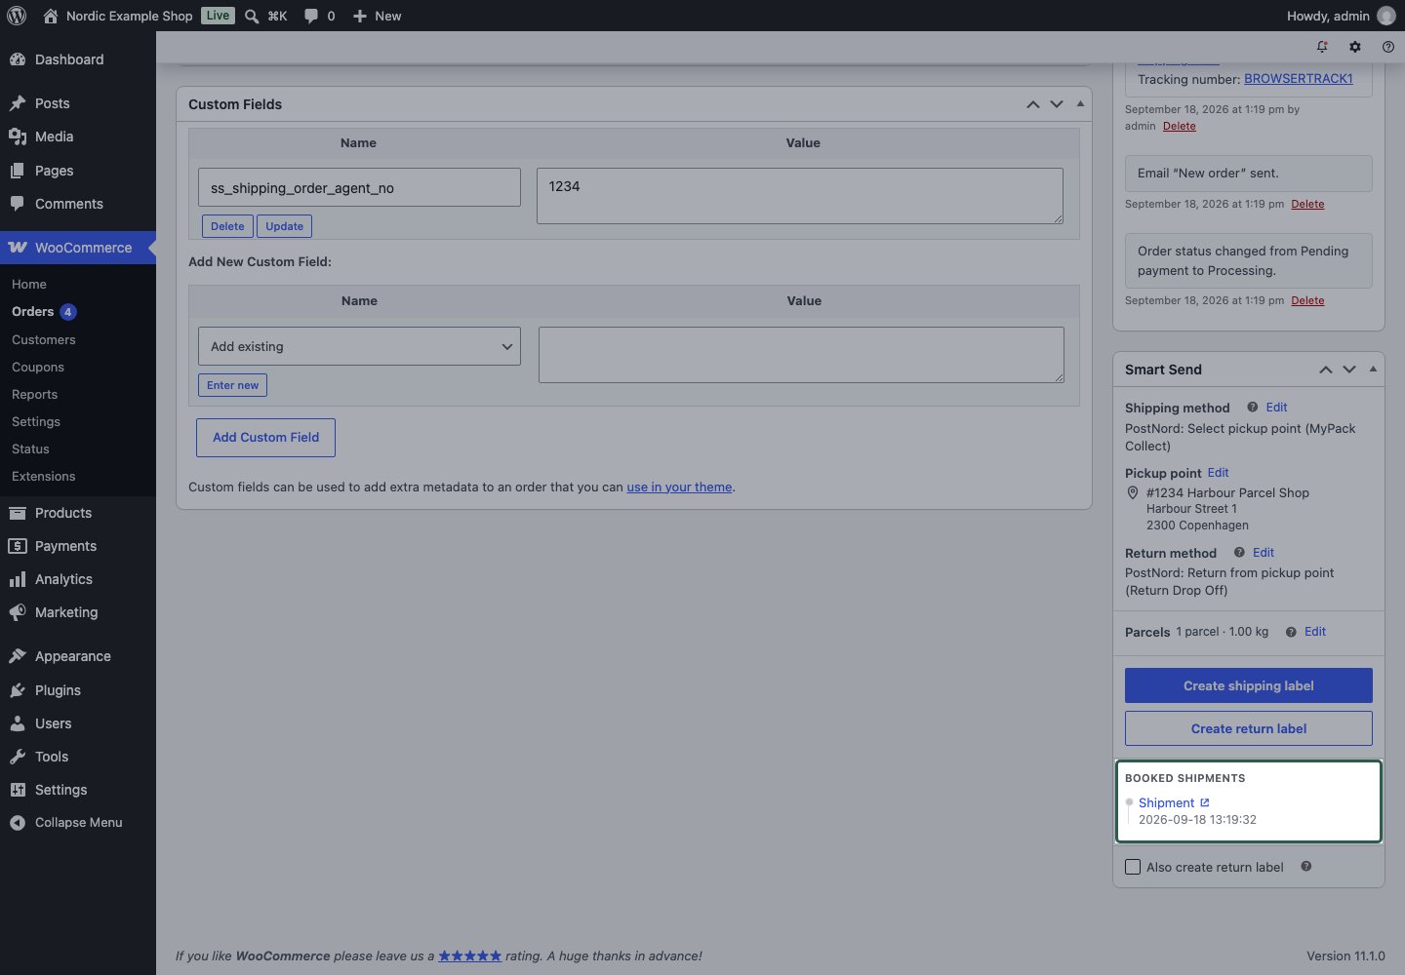Move the Smart Send panel up
The width and height of the screenshot is (1405, 975).
(x=1326, y=370)
